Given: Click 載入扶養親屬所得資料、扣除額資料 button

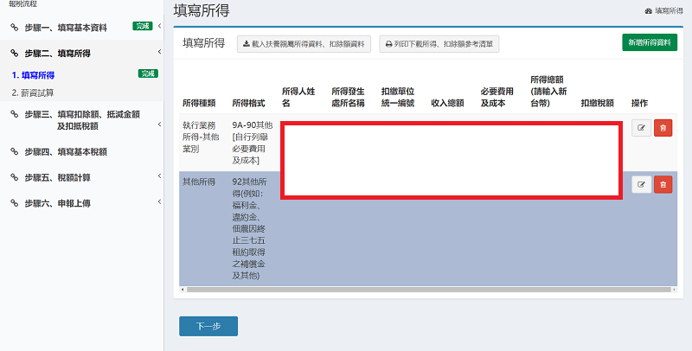Looking at the screenshot, I should pyautogui.click(x=304, y=44).
